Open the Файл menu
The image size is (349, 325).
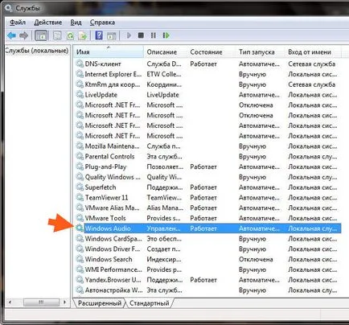coord(18,23)
